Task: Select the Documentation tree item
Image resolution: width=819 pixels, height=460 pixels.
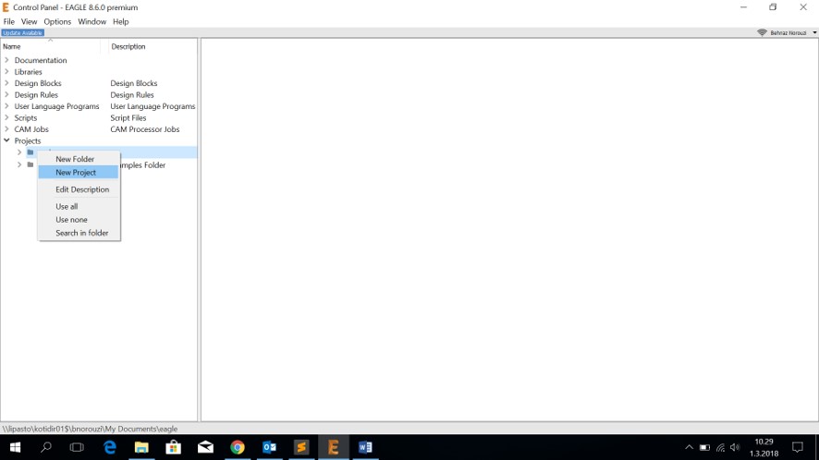Action: (41, 60)
